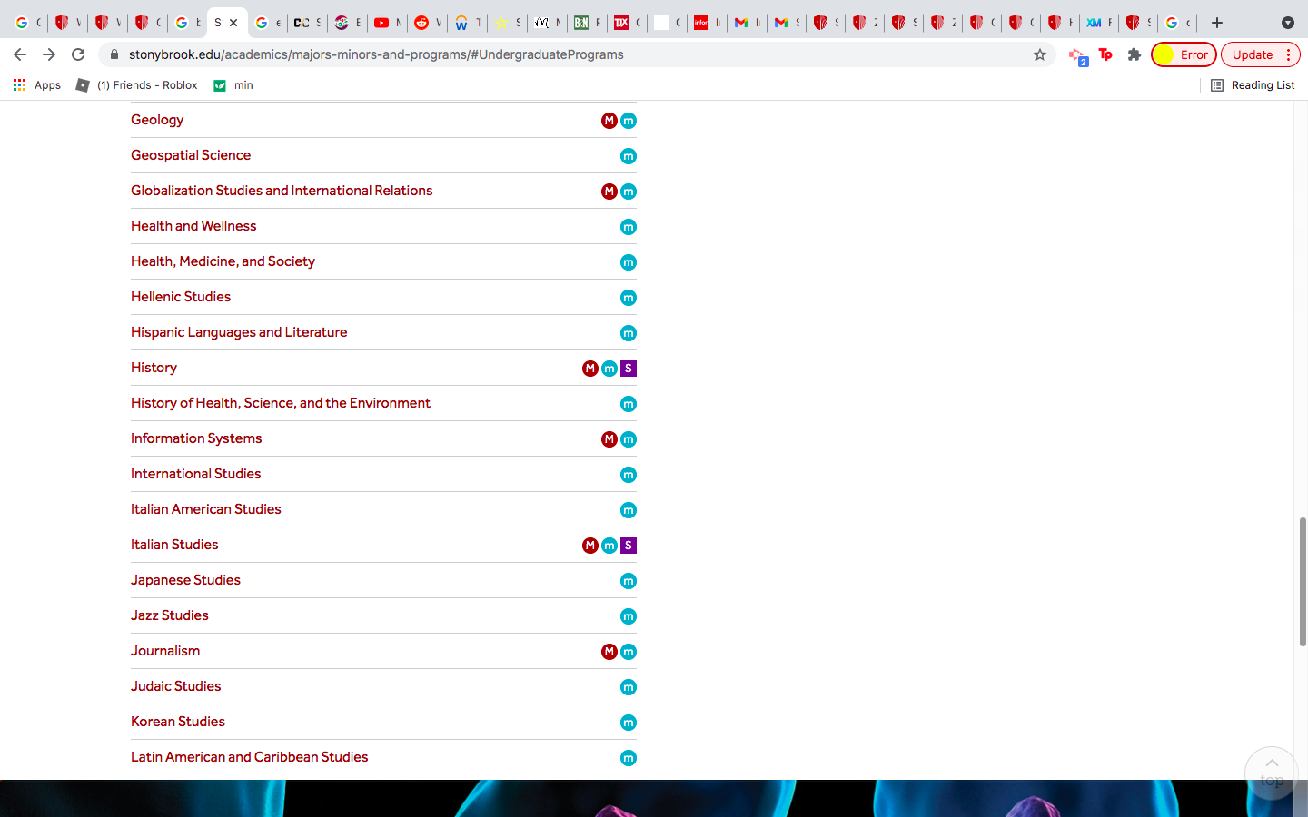Viewport: 1308px width, 817px height.
Task: Open the Geospatial Science link
Action: click(x=191, y=155)
